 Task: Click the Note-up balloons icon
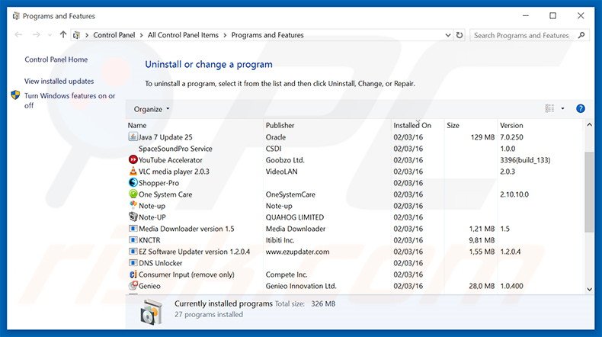click(133, 205)
